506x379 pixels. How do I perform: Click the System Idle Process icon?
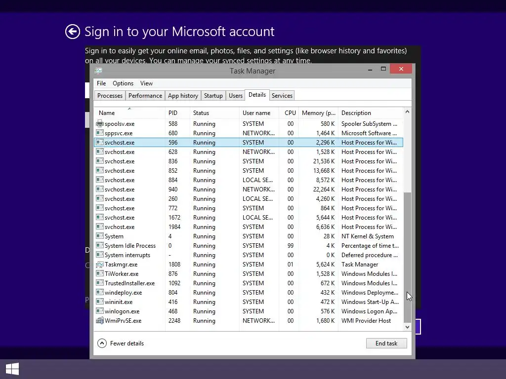coord(100,246)
